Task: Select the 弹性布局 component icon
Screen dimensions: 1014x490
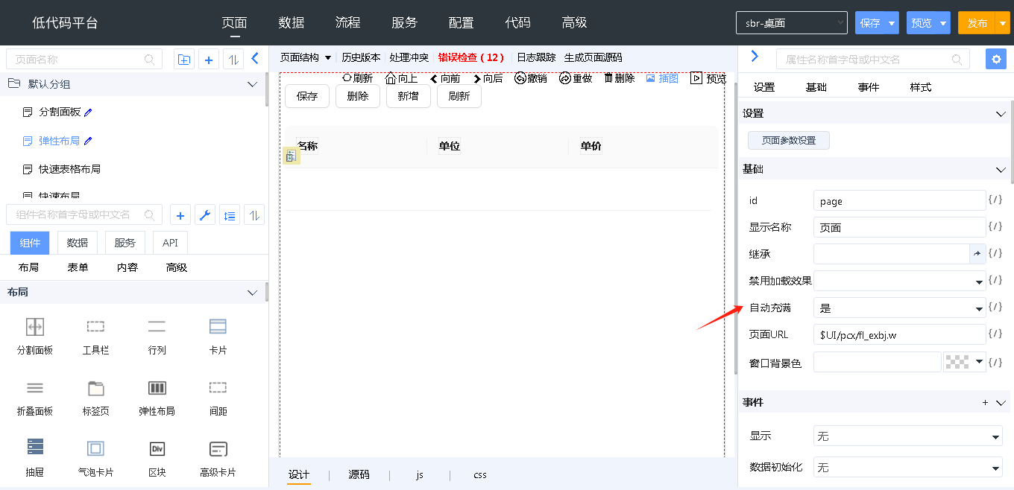Action: 157,388
